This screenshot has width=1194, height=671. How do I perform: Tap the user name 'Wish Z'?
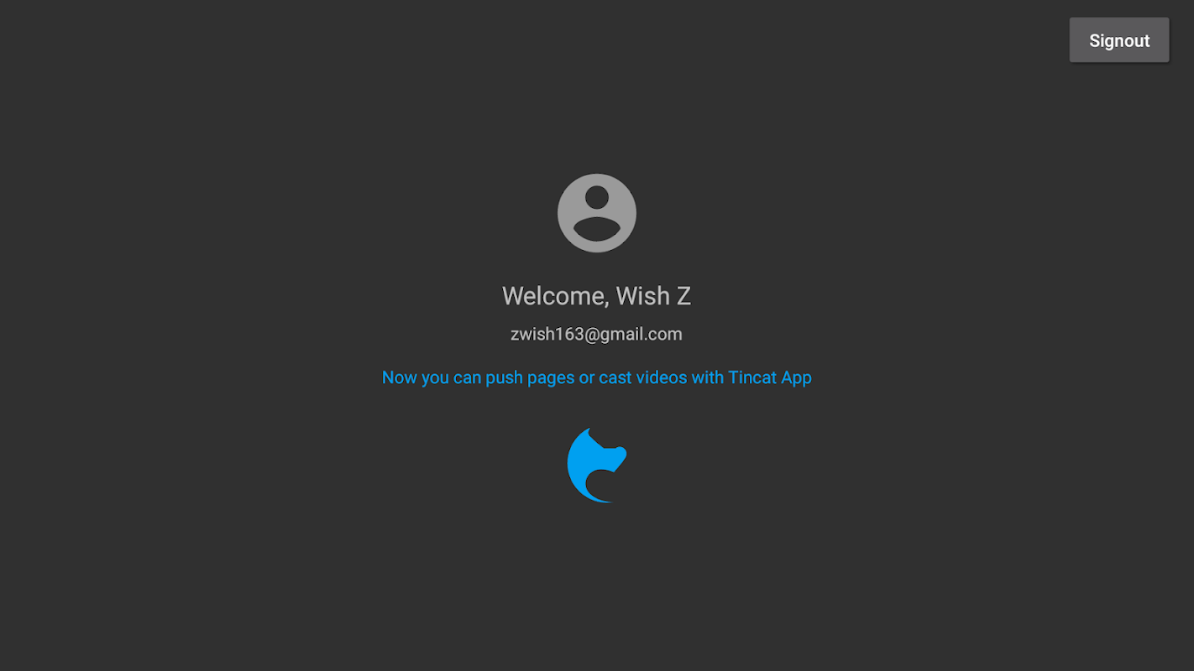point(653,296)
